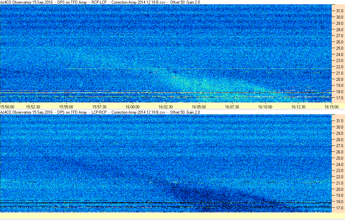This screenshot has height=220, width=345.
Task: Click 23.0 on lower chart frequency axis
Action: click(339, 171)
